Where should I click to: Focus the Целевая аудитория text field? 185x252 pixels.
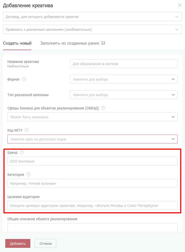click(92, 205)
